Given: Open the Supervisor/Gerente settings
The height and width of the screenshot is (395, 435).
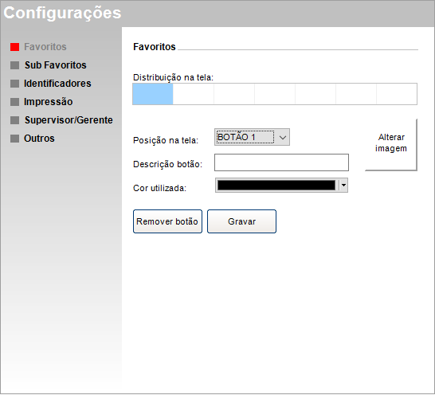Looking at the screenshot, I should 69,120.
